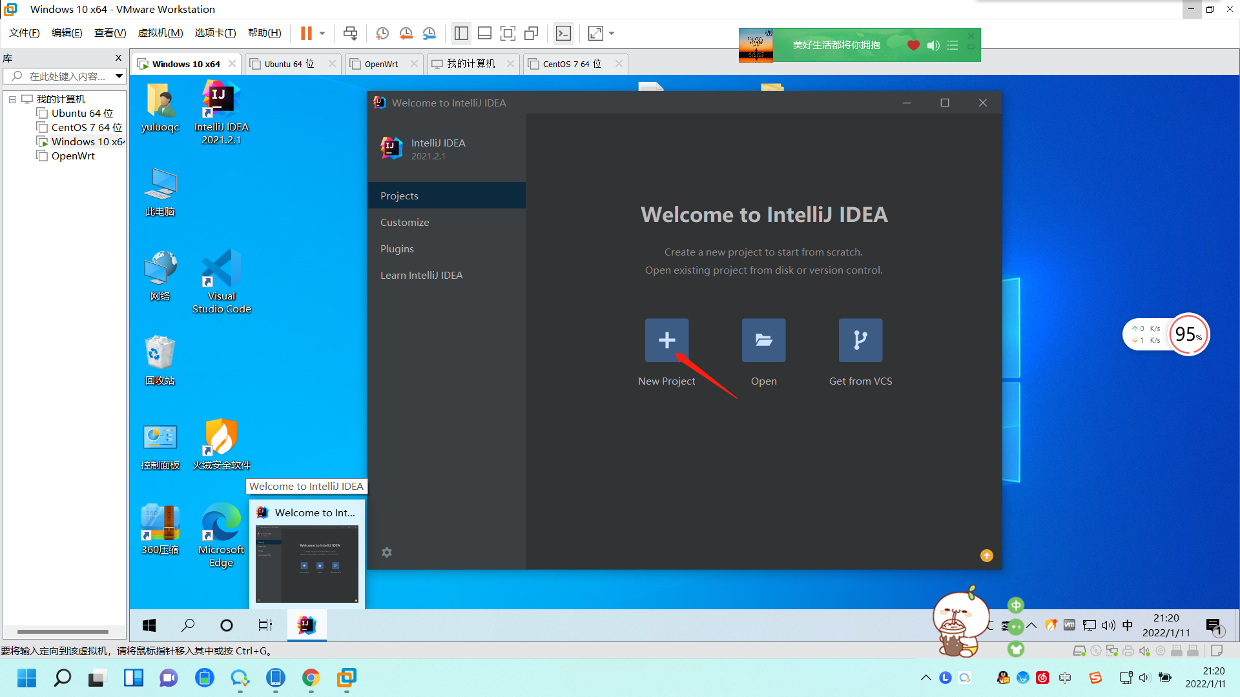Select Learn IntelliJ IDEA in sidebar
1240x697 pixels.
446,275
